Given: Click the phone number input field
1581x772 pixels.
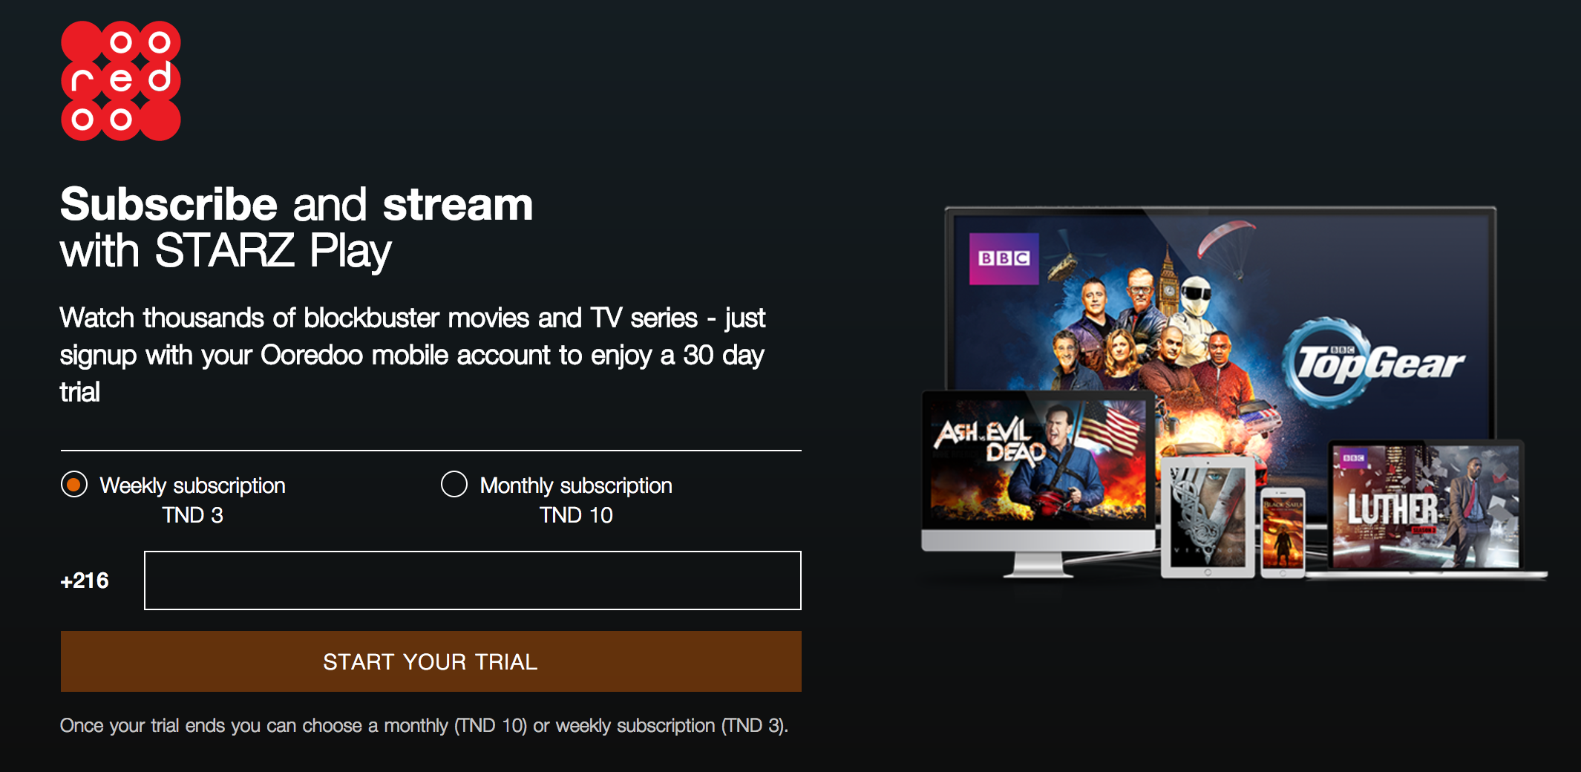Looking at the screenshot, I should point(473,580).
